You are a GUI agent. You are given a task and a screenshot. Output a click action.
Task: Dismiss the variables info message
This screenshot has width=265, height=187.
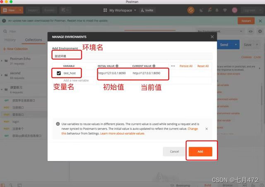(x=207, y=129)
